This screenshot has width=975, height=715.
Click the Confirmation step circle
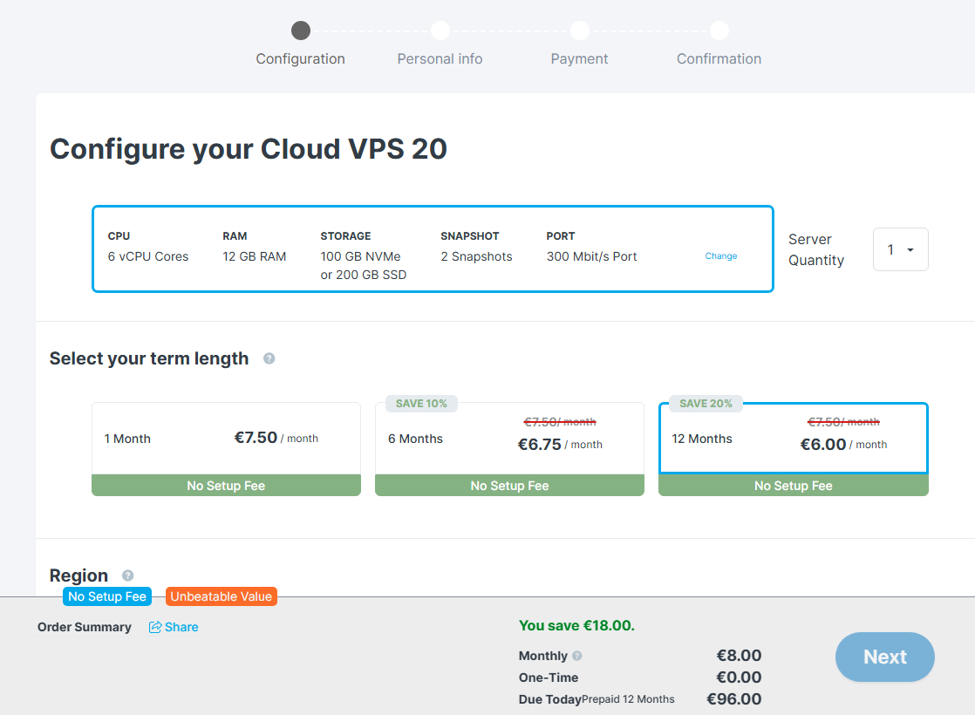[719, 31]
